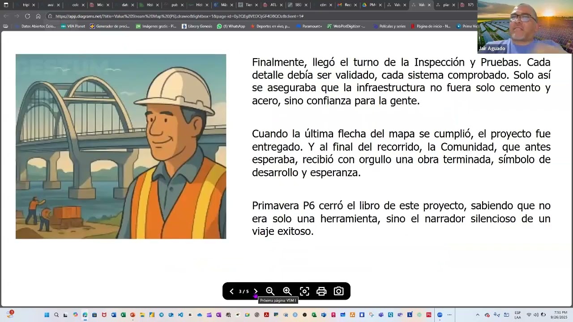Switch ESP LAA keyboard language

(x=517, y=315)
